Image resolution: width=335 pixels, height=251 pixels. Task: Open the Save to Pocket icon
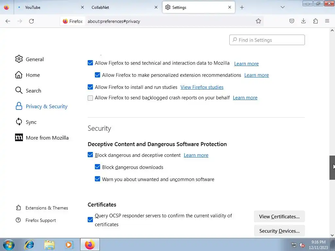(291, 21)
